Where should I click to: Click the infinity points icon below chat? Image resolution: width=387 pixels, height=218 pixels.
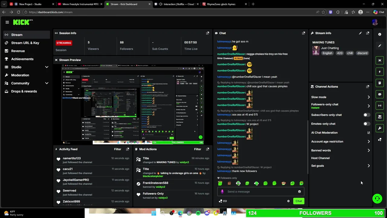pyautogui.click(x=225, y=201)
